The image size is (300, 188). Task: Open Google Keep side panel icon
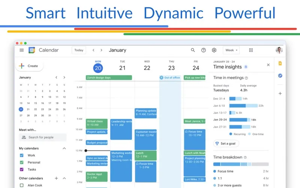(x=280, y=63)
